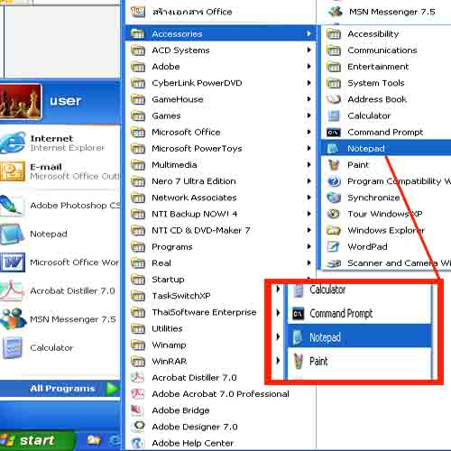
Task: Open Windows Explorer from Accessories menu
Action: click(x=386, y=231)
